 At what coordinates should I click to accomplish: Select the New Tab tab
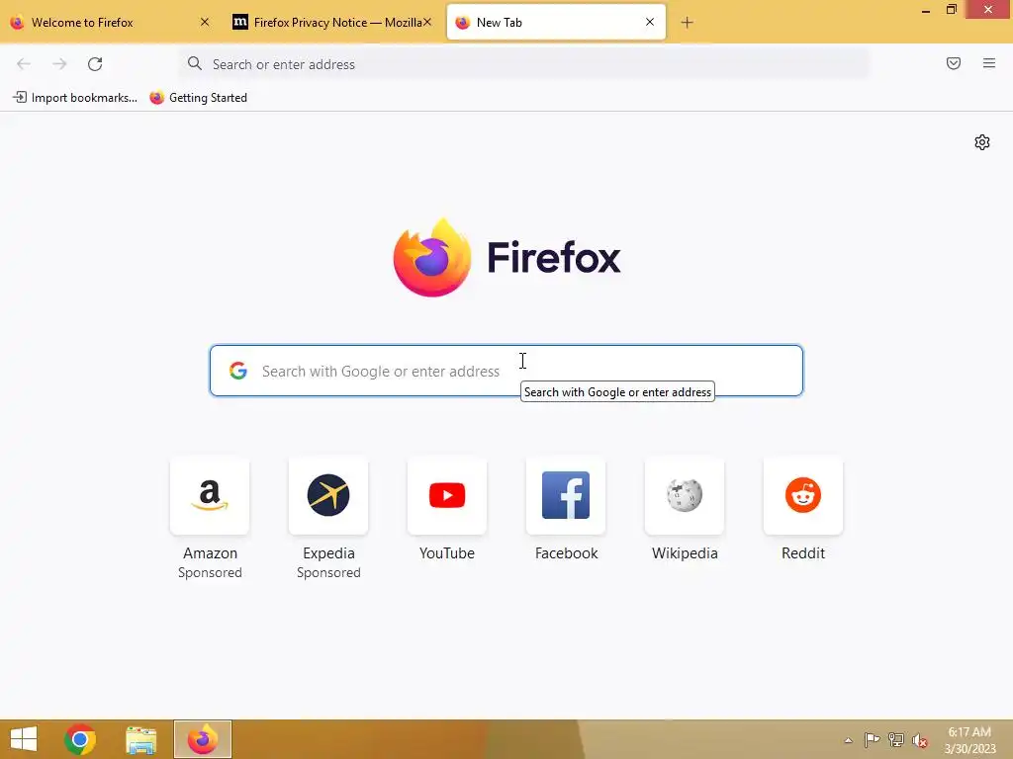(x=556, y=23)
